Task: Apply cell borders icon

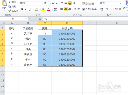Action: pyautogui.click(x=36, y=9)
